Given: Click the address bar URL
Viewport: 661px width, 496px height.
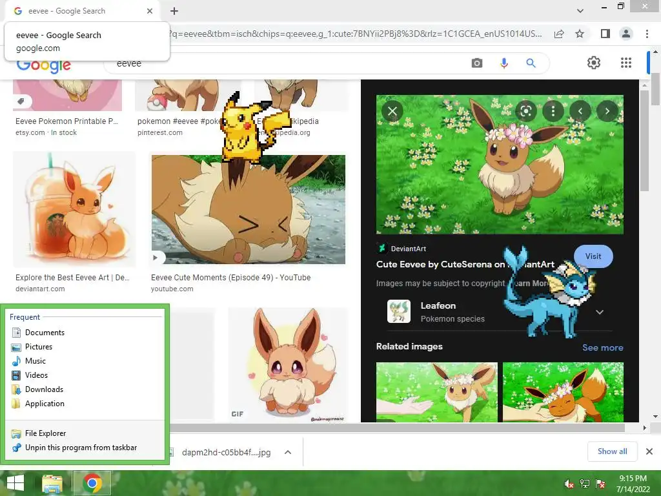Looking at the screenshot, I should point(355,34).
